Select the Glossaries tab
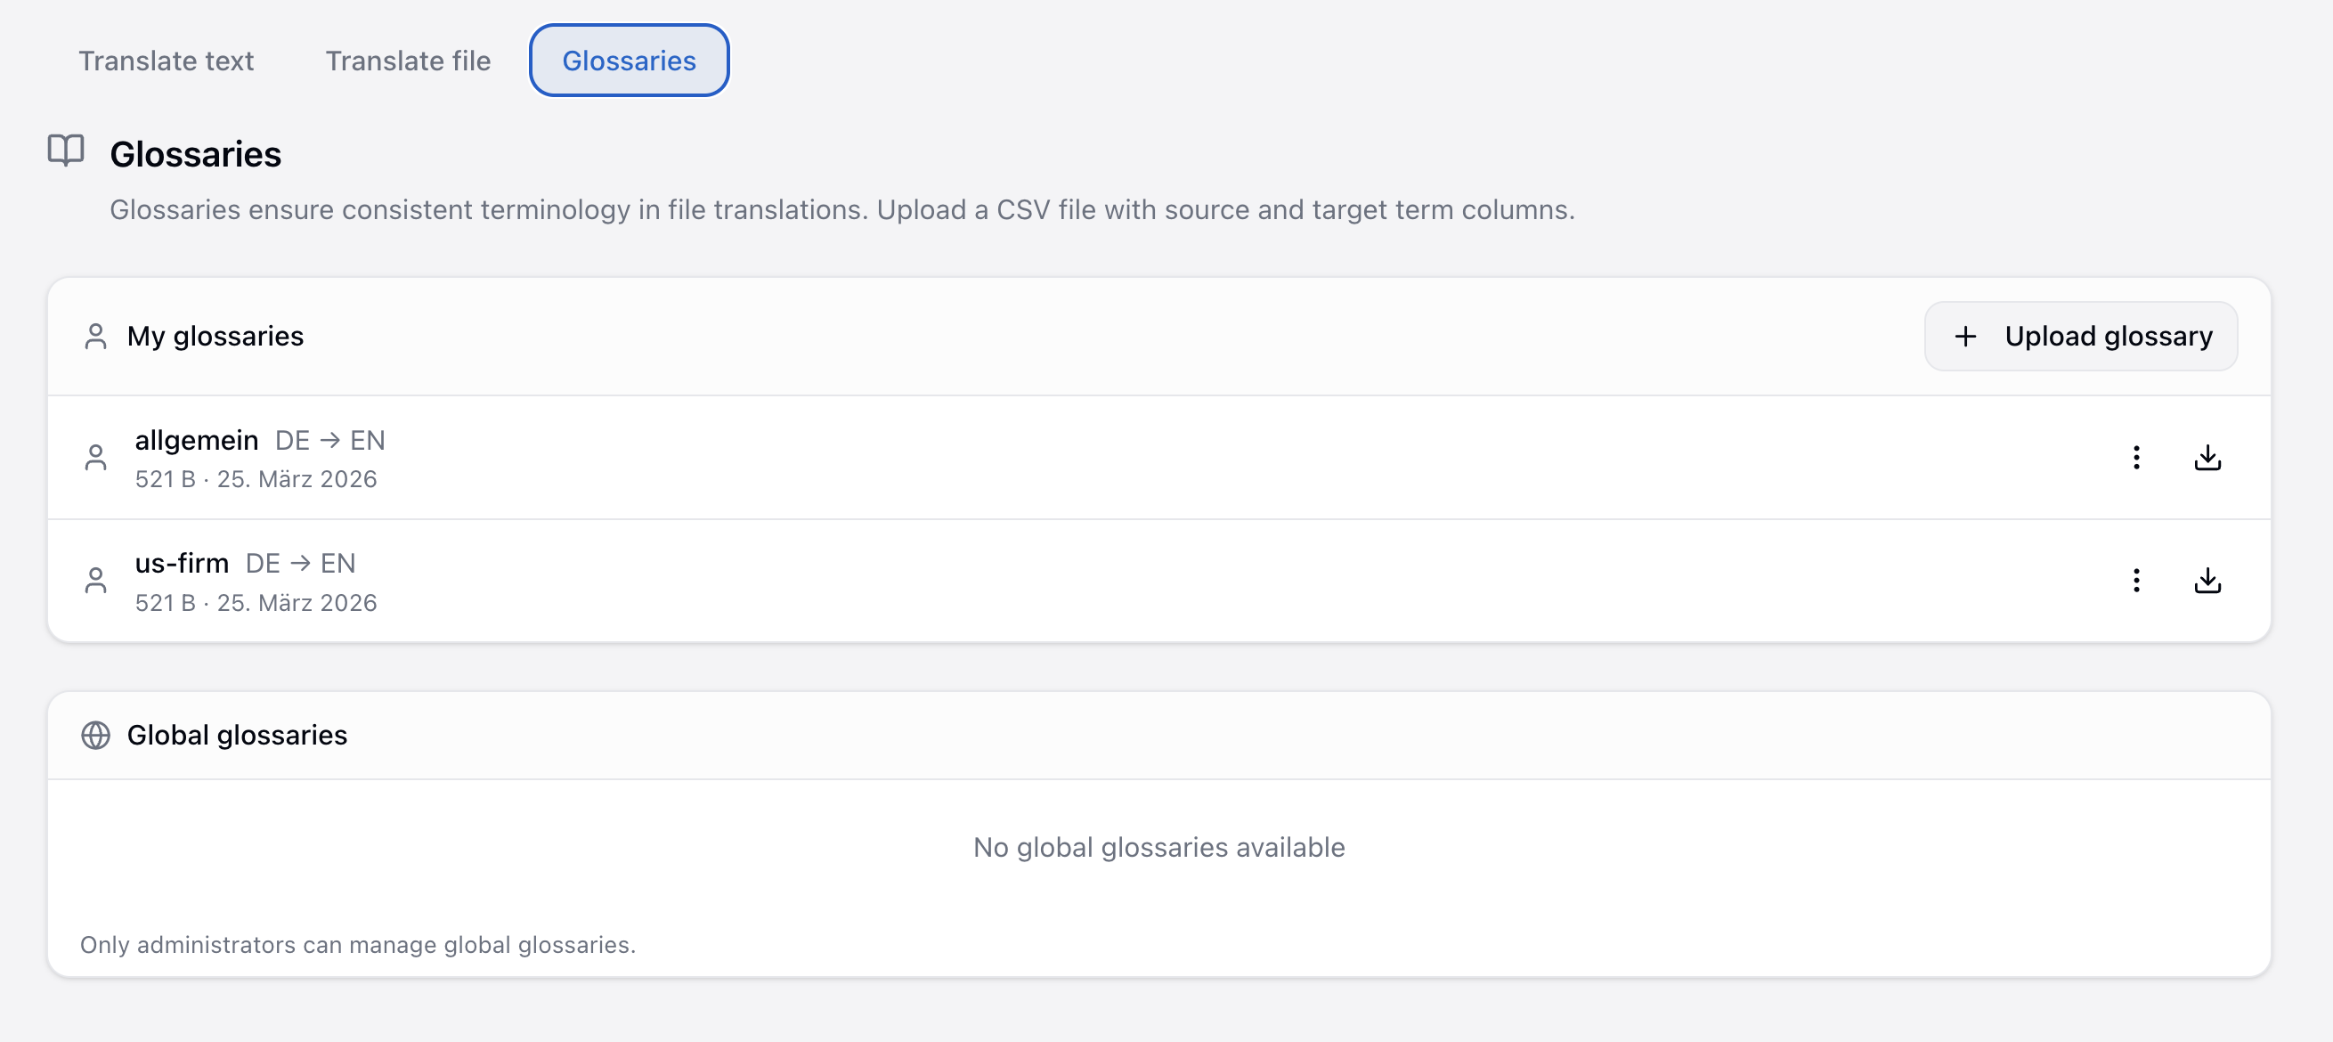The image size is (2333, 1042). 630,60
